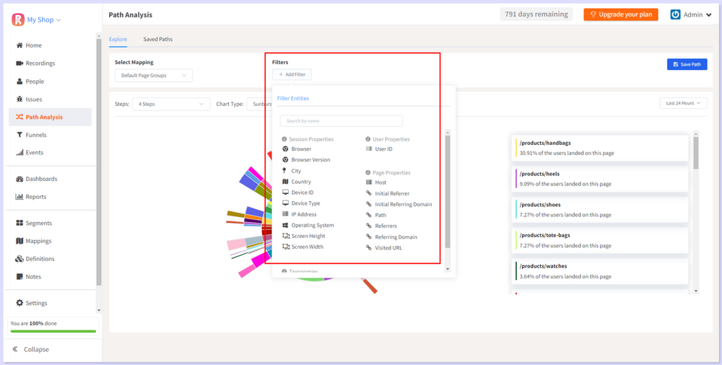Image resolution: width=722 pixels, height=365 pixels.
Task: Switch to the Explore tab
Action: 118,39
